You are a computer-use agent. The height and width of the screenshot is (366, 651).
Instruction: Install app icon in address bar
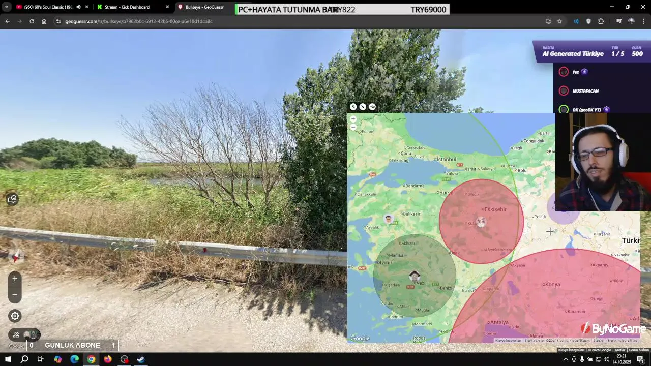pos(548,21)
